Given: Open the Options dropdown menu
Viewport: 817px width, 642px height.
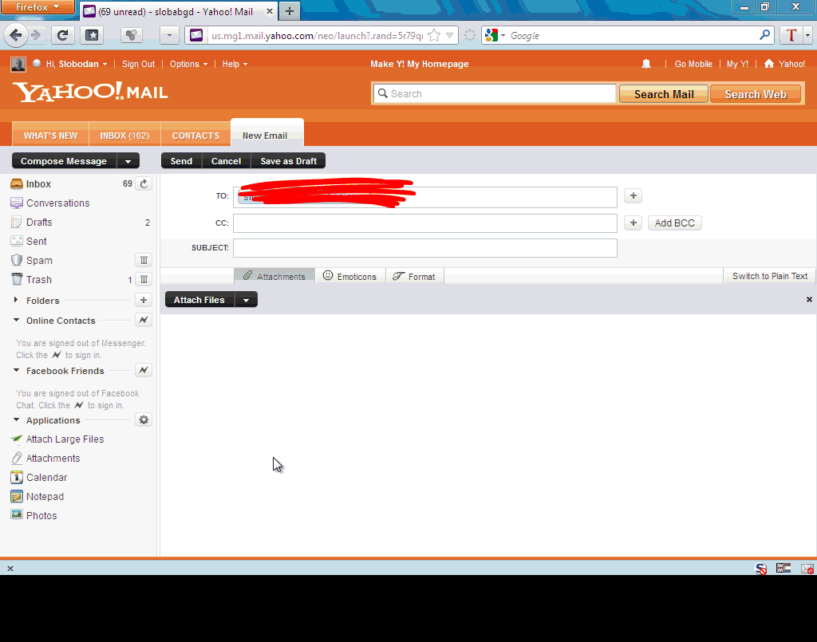Looking at the screenshot, I should pos(188,64).
